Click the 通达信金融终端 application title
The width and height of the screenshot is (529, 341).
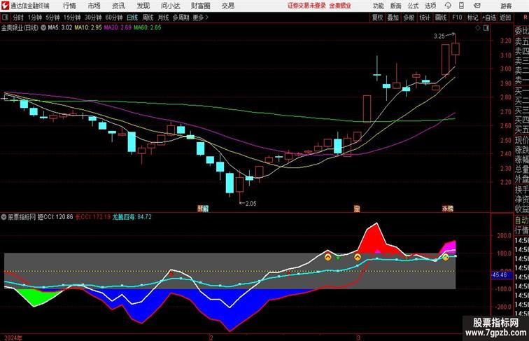click(30, 6)
